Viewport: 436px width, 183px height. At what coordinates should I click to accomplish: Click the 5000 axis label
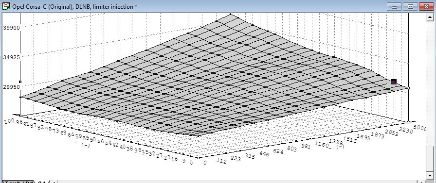pos(419,128)
